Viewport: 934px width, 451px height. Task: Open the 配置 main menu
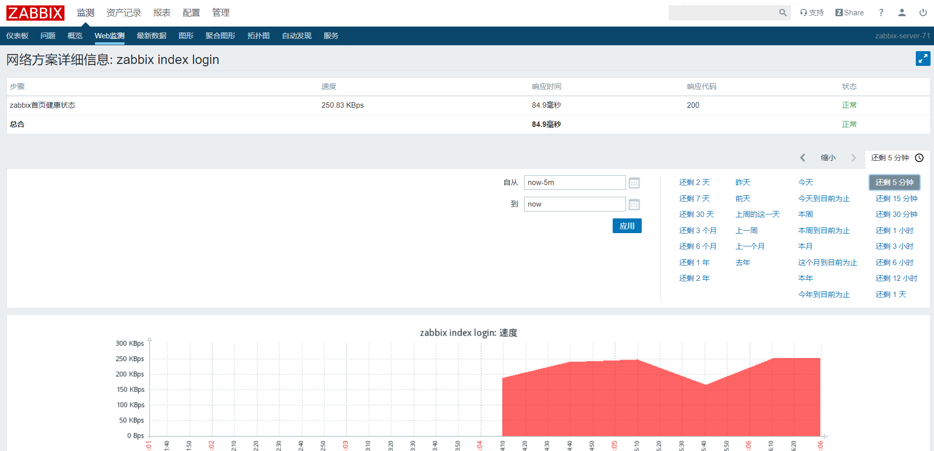pos(191,13)
